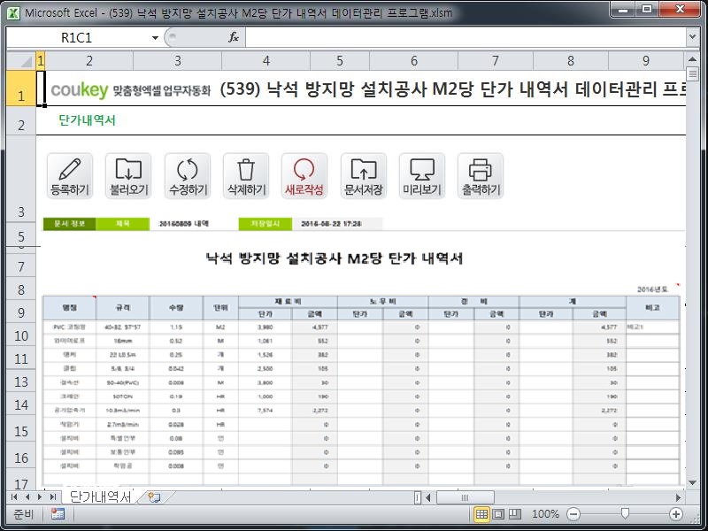Click vertical scrollbar up arrow
This screenshot has height=531, width=708.
(x=692, y=59)
